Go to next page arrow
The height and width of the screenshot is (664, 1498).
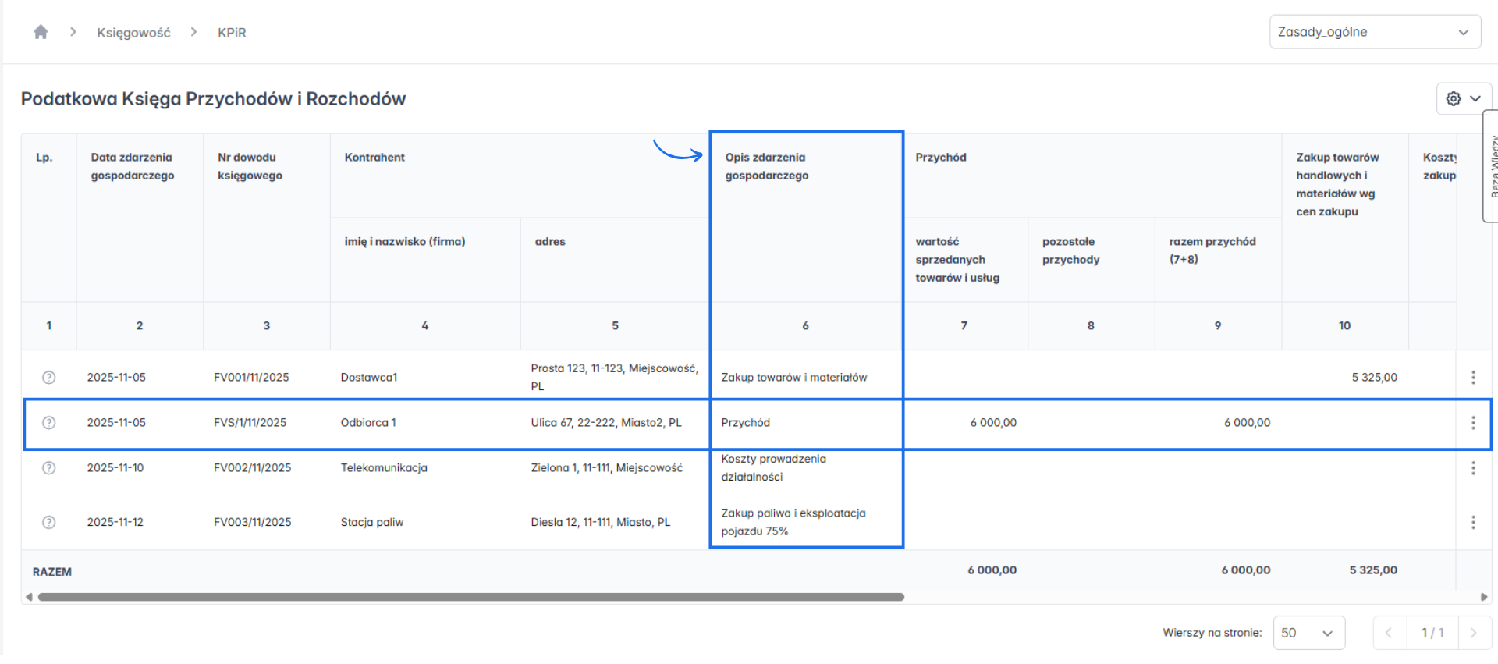1473,633
